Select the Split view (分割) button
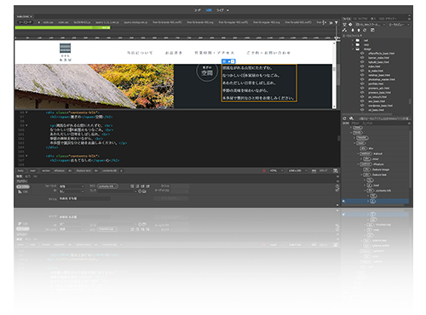The height and width of the screenshot is (315, 426). (x=209, y=10)
